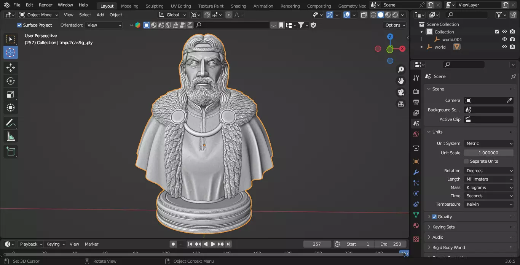
Task: Click the eyedropper next to Camera field
Action: (x=509, y=100)
